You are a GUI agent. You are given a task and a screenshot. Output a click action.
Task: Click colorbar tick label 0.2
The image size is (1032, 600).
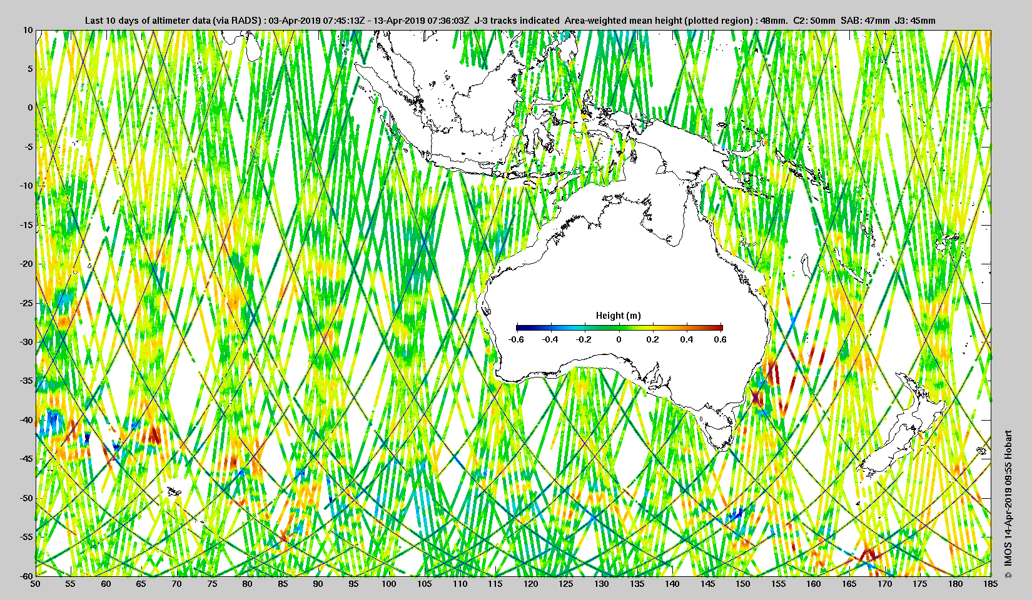[x=653, y=339]
